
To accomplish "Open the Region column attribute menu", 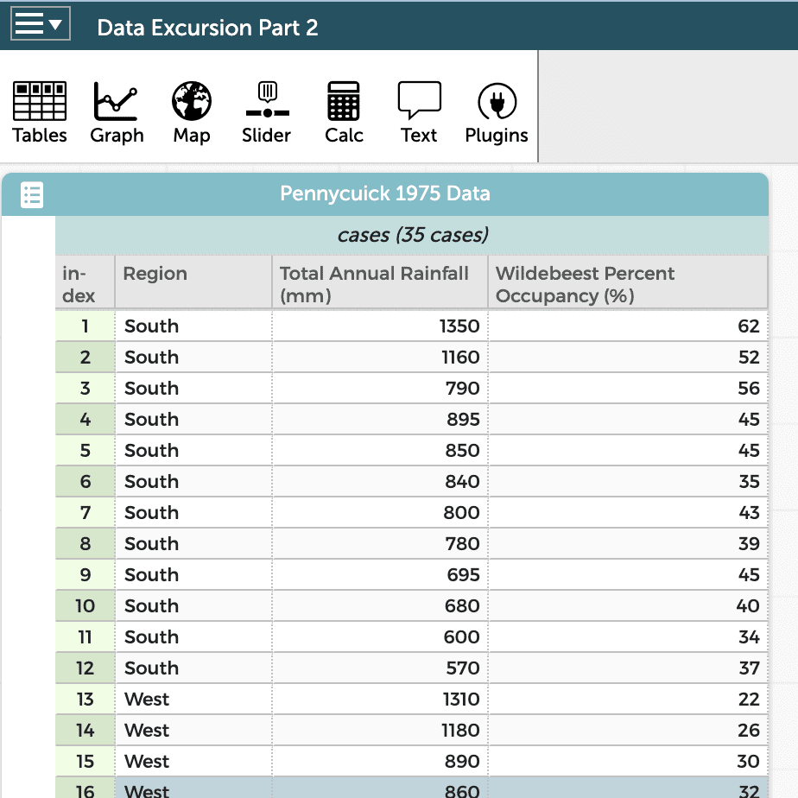I will 193,282.
